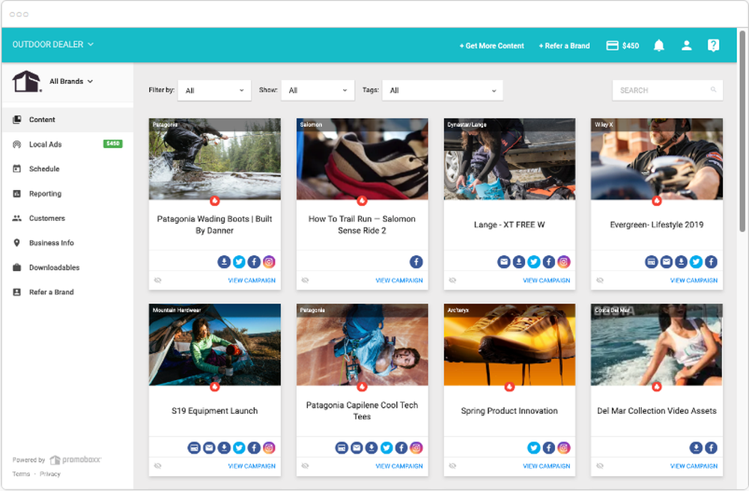Open Business Info in sidebar

68,243
